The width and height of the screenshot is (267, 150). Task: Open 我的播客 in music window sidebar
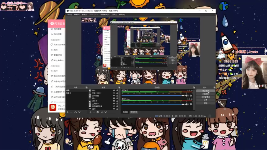point(57,29)
